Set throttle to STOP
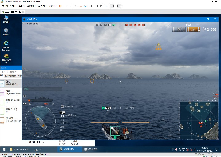 (62, 127)
